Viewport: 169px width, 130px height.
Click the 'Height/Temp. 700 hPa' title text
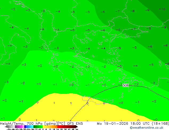(x=21, y=123)
